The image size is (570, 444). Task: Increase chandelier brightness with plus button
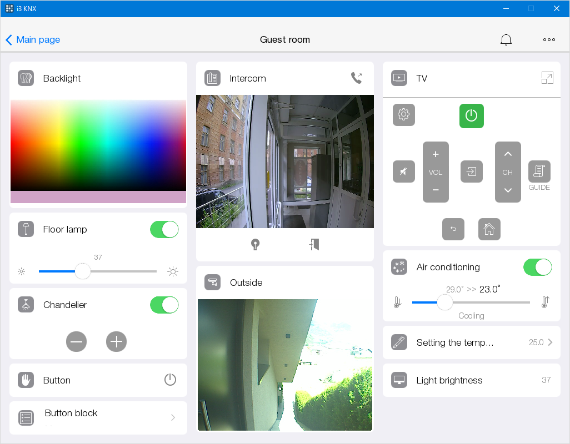click(116, 341)
